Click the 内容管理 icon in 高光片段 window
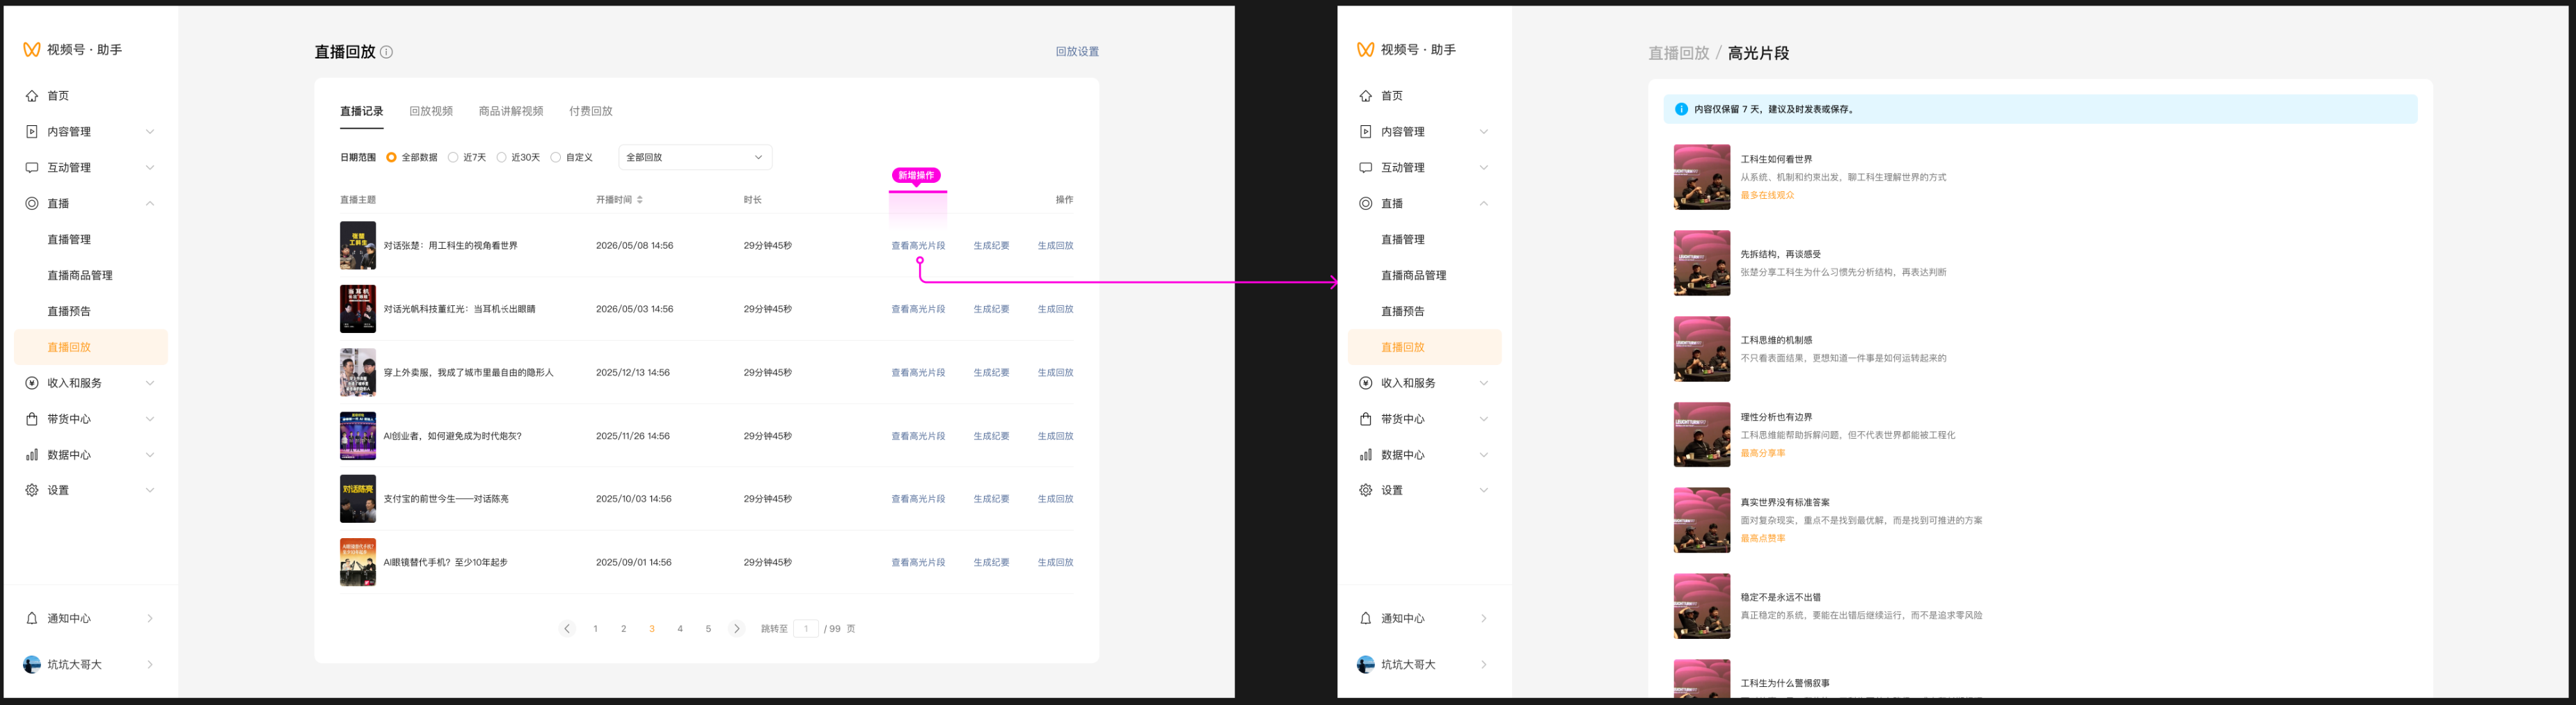 1366,132
